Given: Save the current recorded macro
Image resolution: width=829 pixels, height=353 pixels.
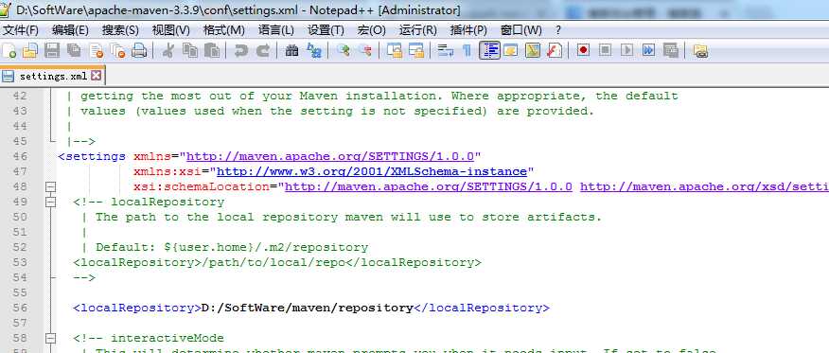Looking at the screenshot, I should (x=671, y=51).
